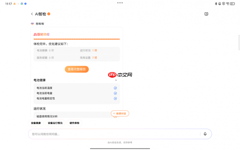The height and width of the screenshot is (150, 240).
Task: Click the location status icon
Action: click(223, 4)
